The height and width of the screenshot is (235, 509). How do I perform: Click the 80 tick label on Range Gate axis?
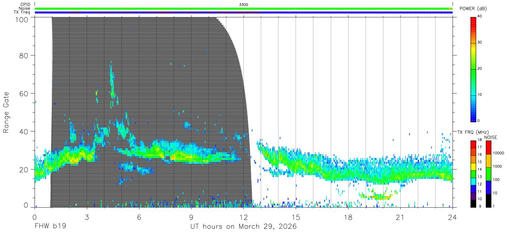[x=24, y=56]
